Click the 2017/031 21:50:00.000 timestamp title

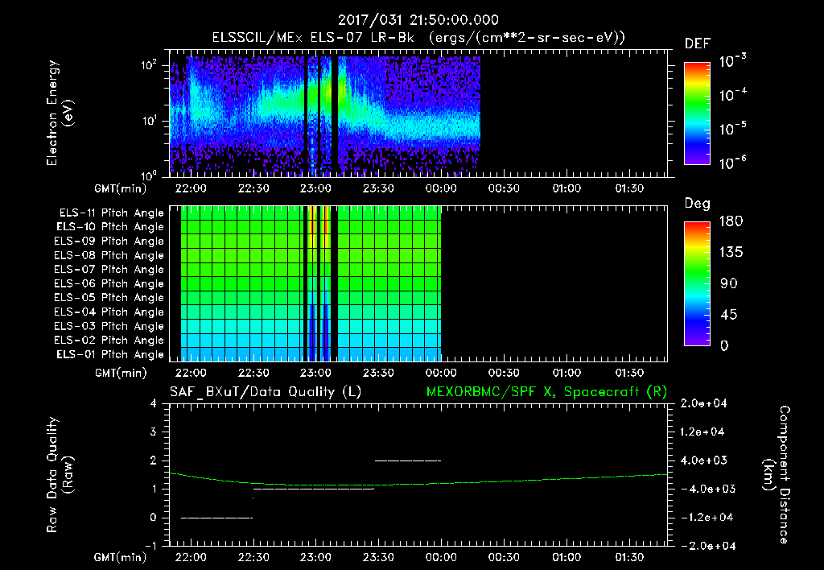pos(418,20)
